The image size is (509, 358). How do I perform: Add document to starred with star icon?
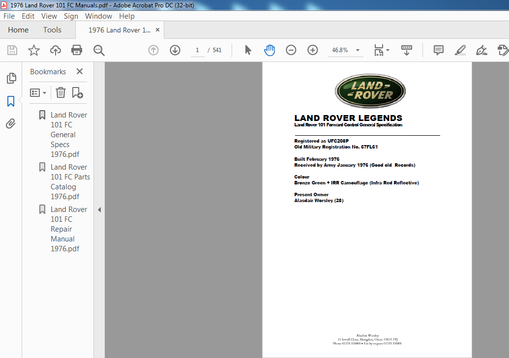click(x=34, y=50)
